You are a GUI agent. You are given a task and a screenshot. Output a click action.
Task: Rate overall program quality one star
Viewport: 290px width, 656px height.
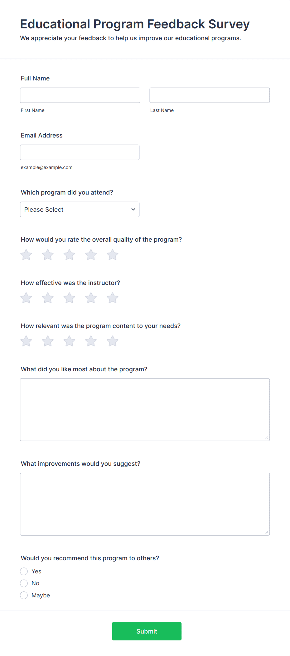26,255
